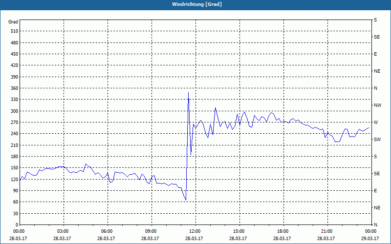Click the right-axis compass label W
This screenshot has height=244, width=391.
coord(376,122)
